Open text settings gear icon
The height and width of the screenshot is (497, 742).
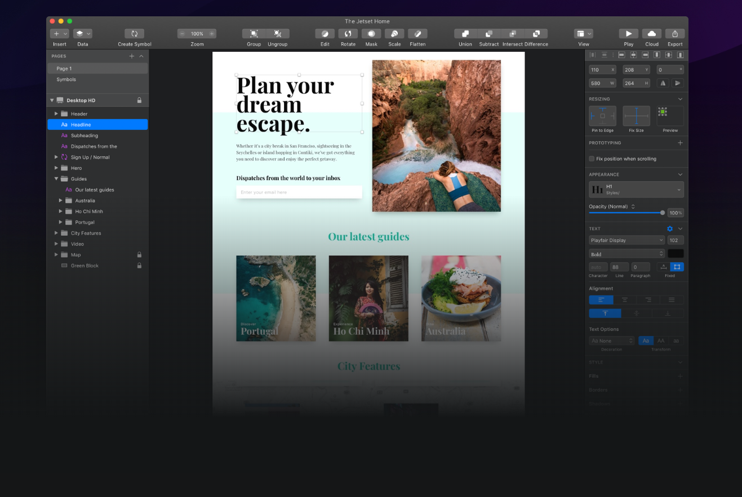point(670,229)
